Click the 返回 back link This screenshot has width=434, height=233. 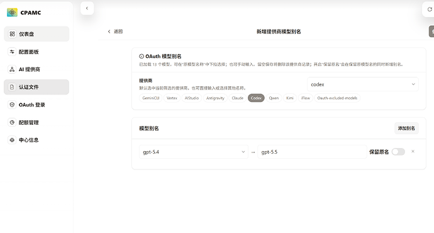tap(115, 31)
